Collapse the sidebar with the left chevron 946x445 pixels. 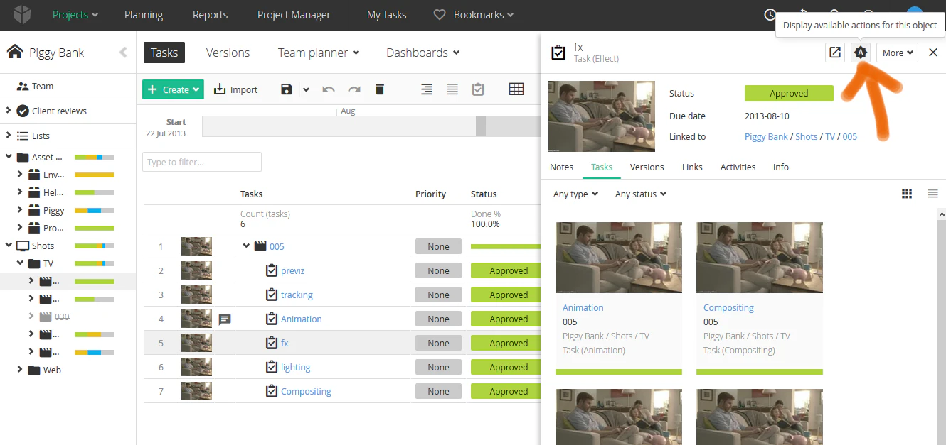(x=123, y=53)
